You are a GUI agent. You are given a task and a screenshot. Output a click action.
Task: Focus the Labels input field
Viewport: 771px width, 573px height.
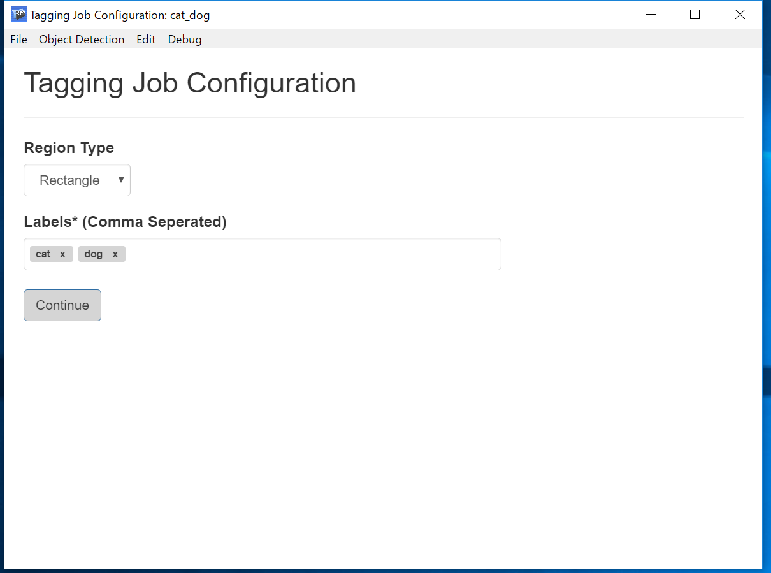click(312, 254)
